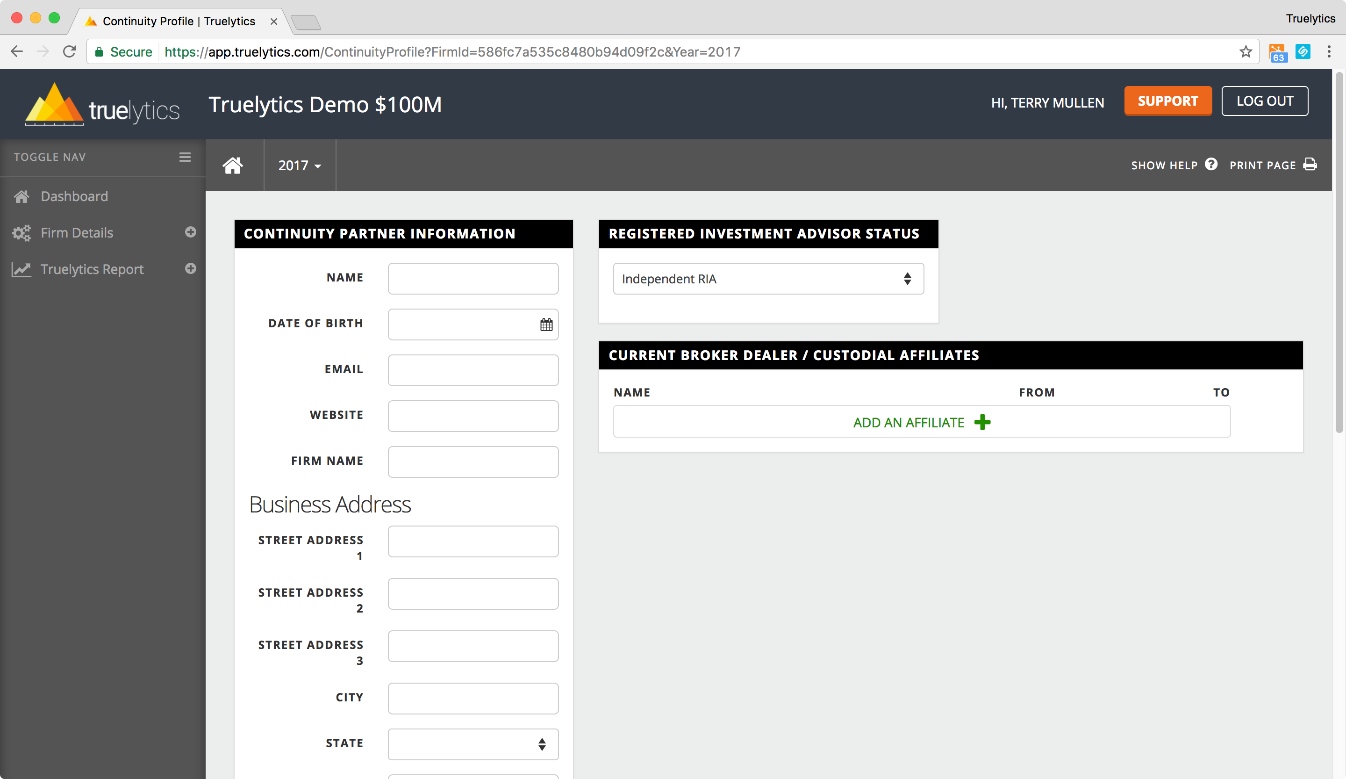Image resolution: width=1346 pixels, height=779 pixels.
Task: Click the Truelytics Report chart icon
Action: [21, 269]
